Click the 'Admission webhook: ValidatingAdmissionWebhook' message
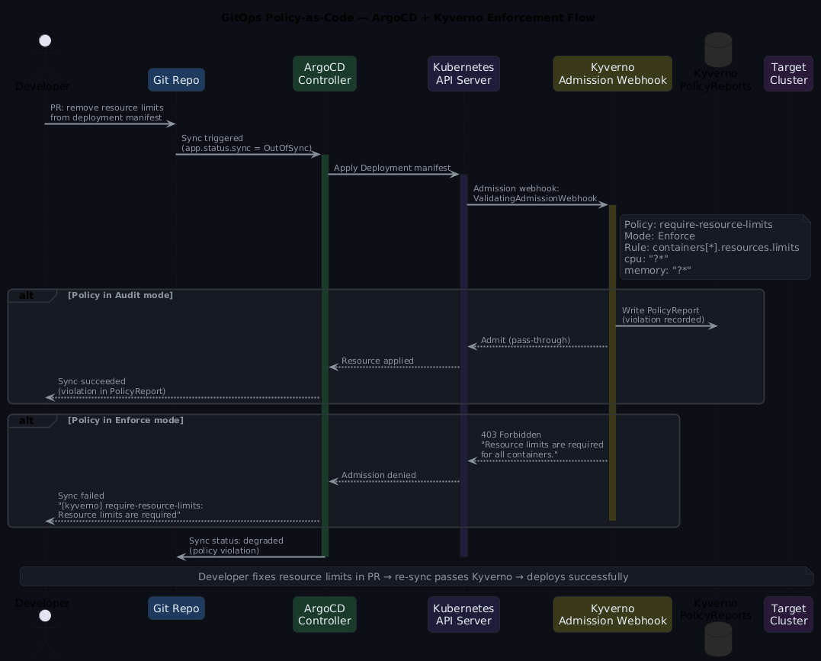 click(535, 194)
